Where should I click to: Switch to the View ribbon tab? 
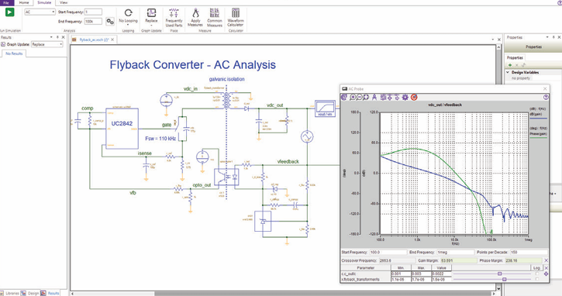64,2
